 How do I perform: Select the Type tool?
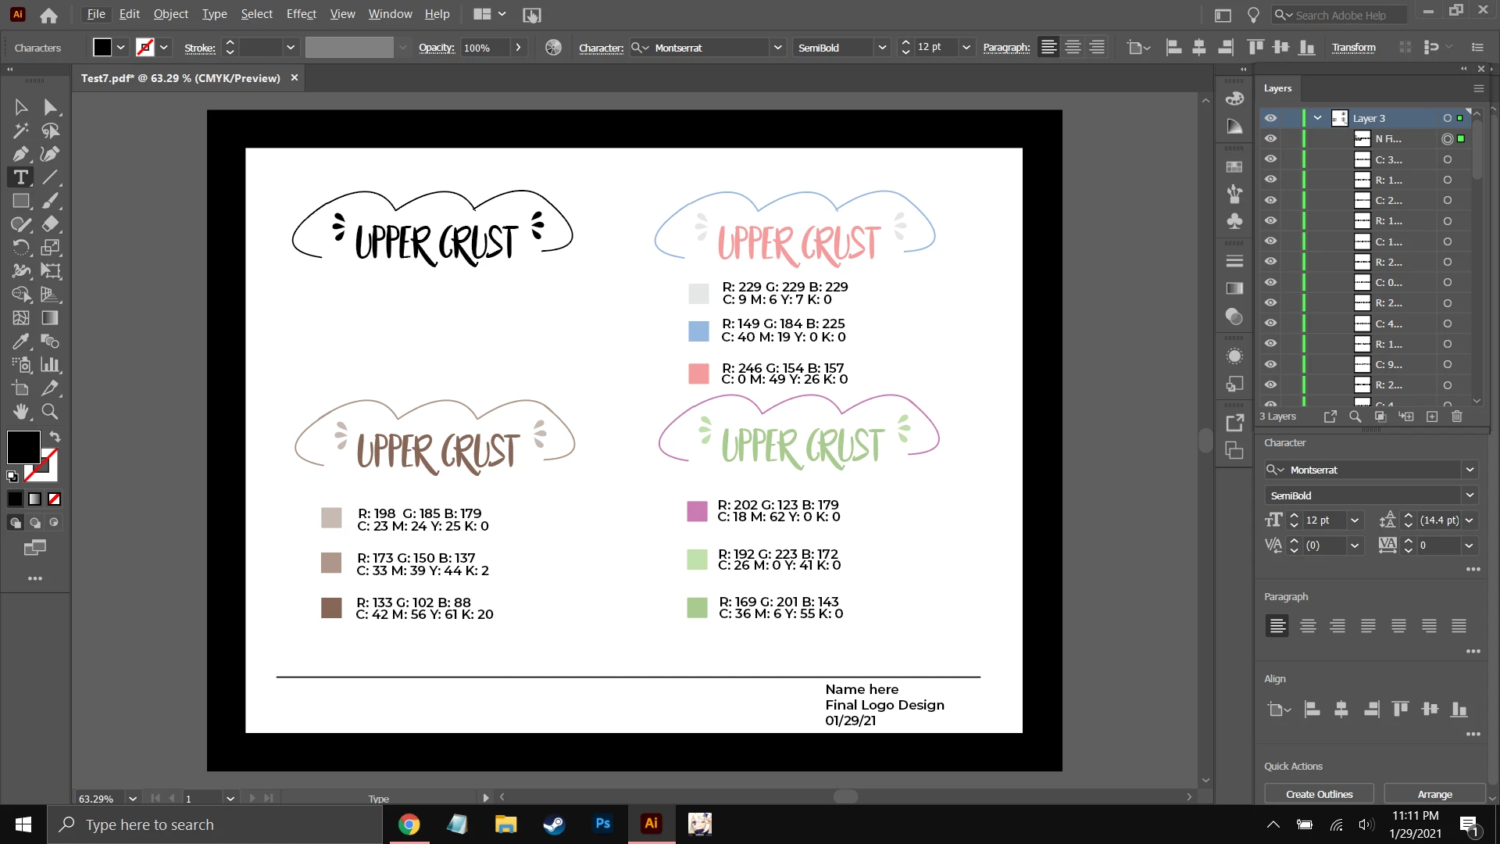21,177
